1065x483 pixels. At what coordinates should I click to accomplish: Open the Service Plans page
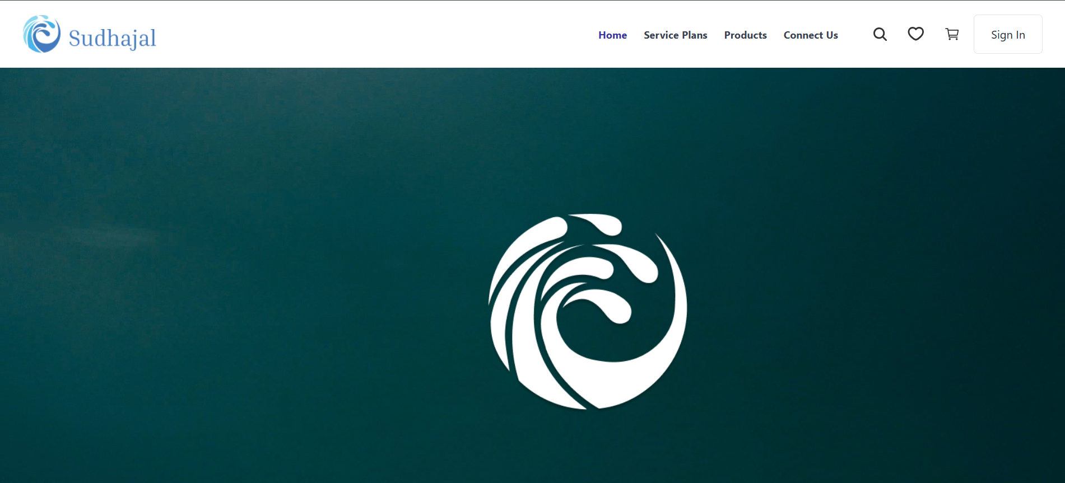pos(676,35)
